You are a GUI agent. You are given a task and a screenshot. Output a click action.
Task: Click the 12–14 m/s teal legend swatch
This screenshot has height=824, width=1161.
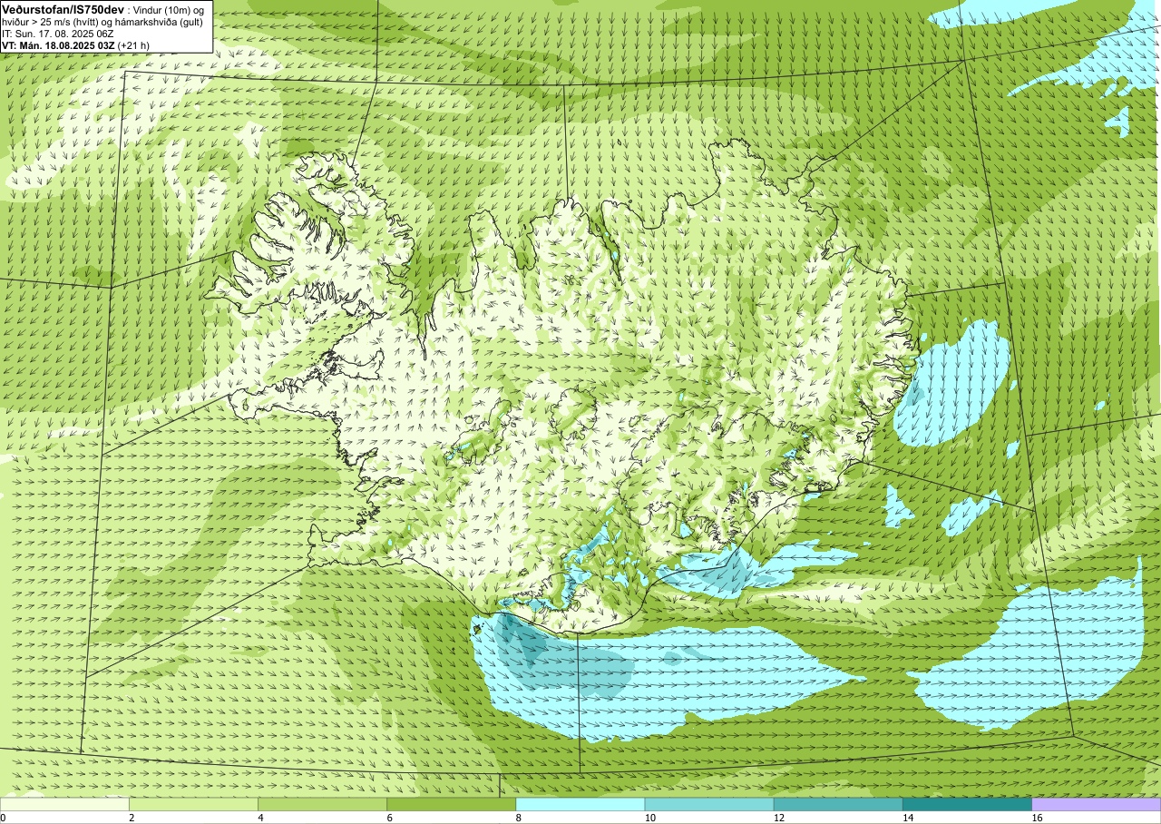(838, 804)
